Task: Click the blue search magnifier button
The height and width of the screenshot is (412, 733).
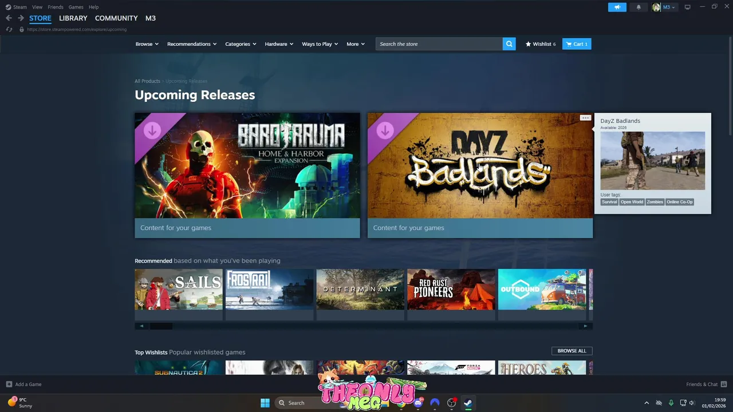Action: (x=509, y=44)
